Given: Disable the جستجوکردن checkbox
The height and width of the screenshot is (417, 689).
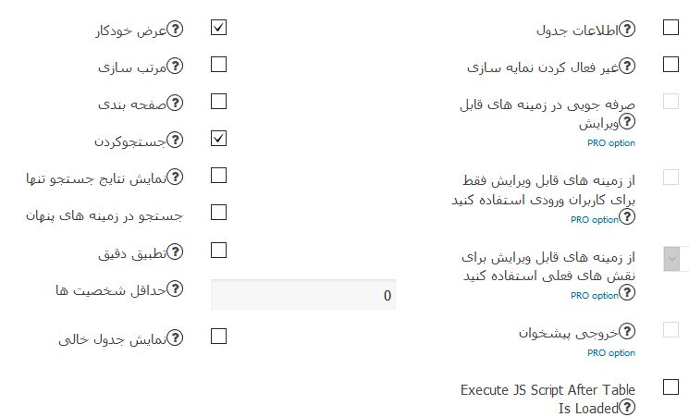Looking at the screenshot, I should tap(219, 139).
